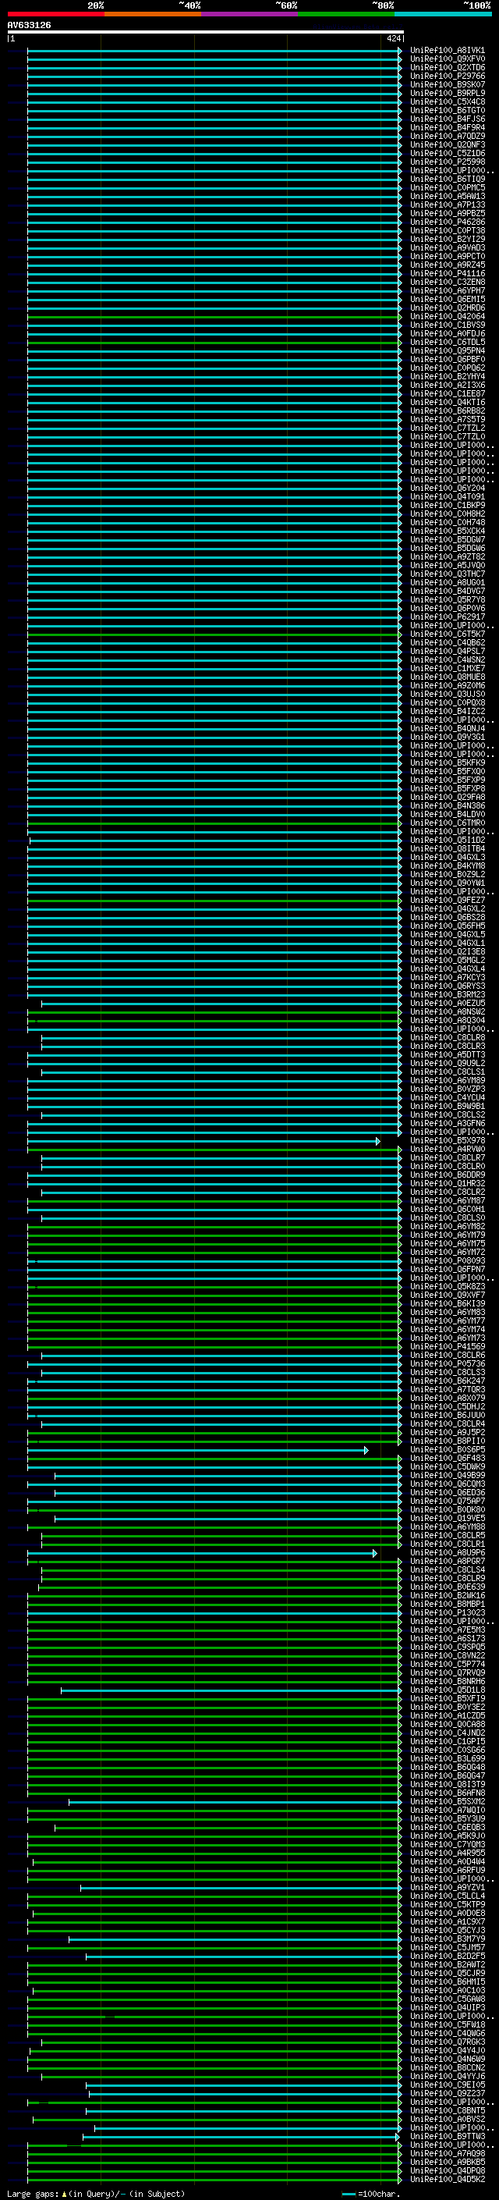
Task: Click the cyan ~100% identity legend segment
Action: 444,14
